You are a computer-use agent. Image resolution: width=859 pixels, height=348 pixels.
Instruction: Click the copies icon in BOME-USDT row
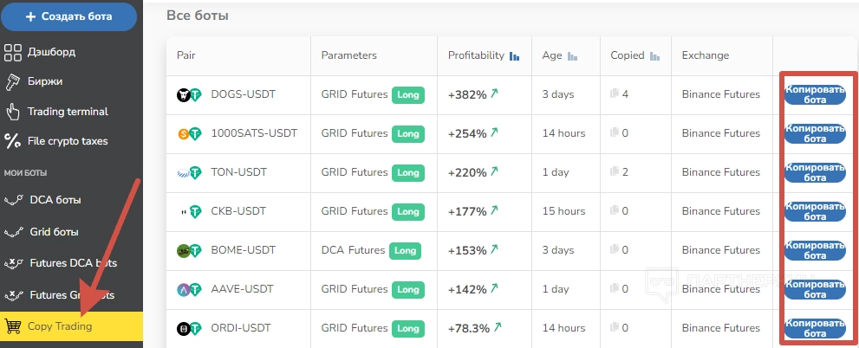[x=615, y=250]
